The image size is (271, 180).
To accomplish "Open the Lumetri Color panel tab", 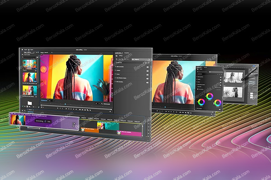I will (x=118, y=53).
